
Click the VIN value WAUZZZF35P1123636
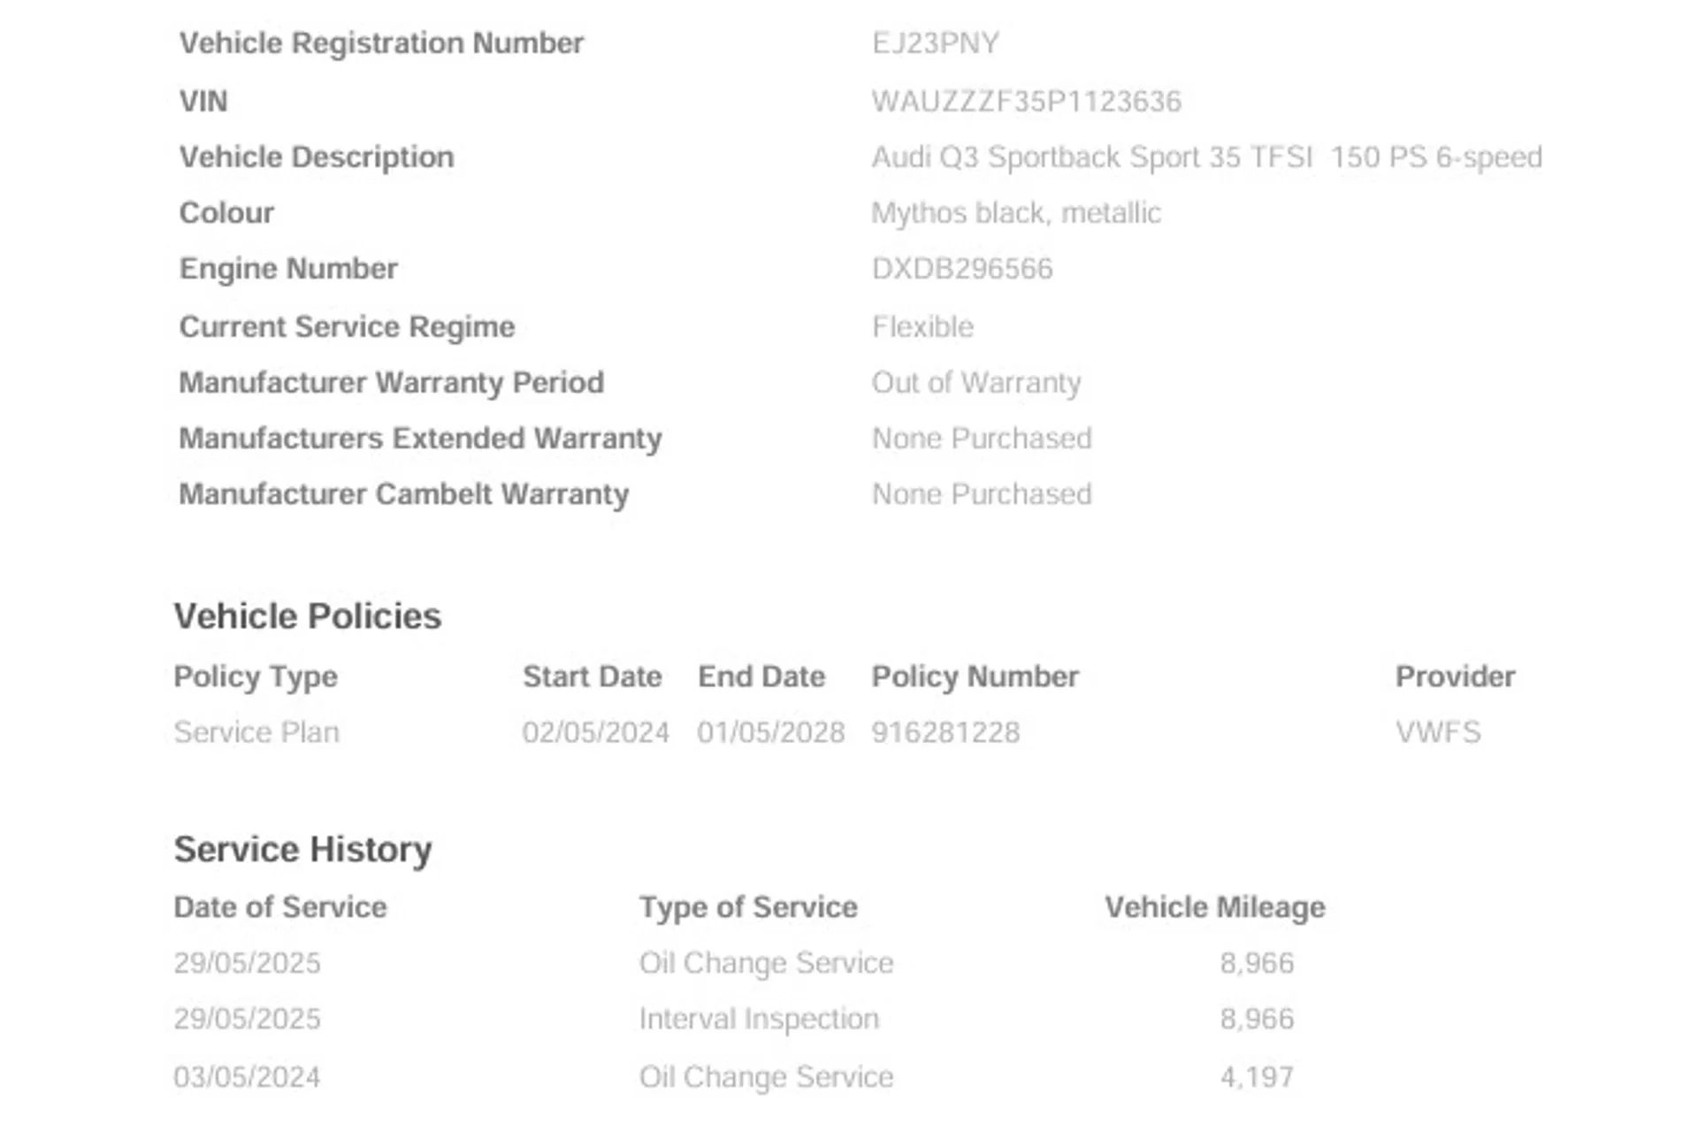click(x=1026, y=102)
